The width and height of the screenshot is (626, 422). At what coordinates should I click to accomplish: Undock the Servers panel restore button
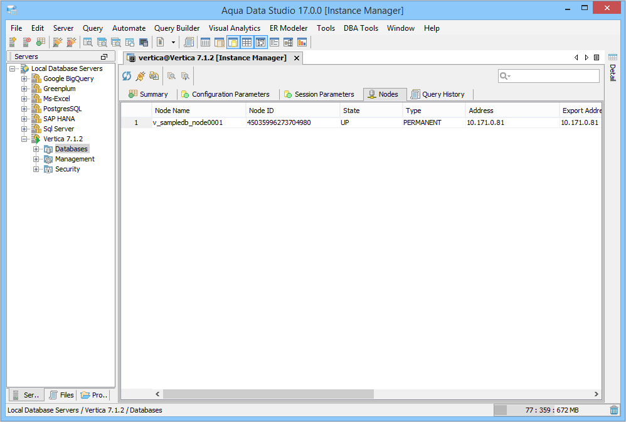point(104,57)
